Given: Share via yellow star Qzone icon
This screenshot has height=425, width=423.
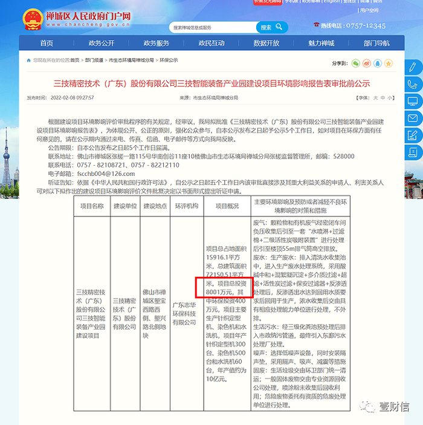Looking at the screenshot, I should [x=389, y=63].
